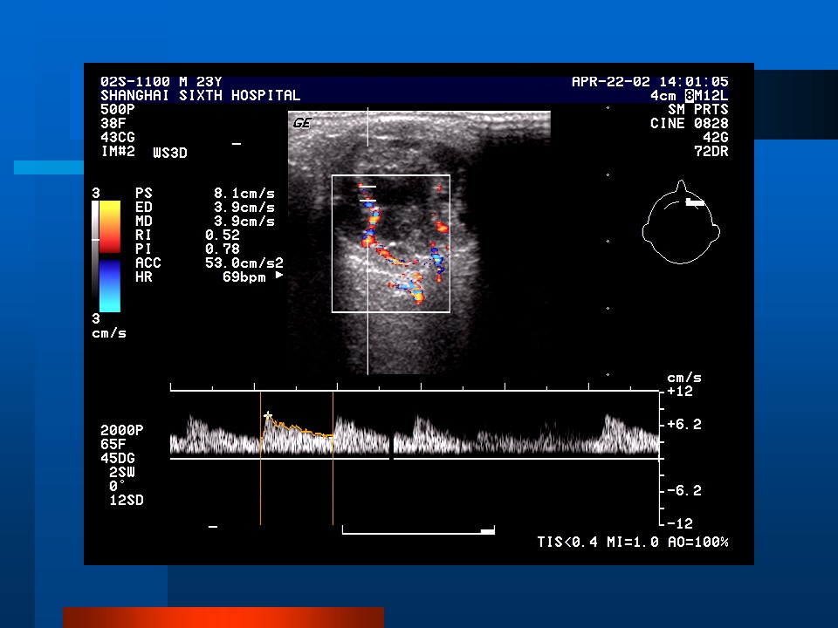Click the white triangle arrow beside HR 69bpm
This screenshot has width=838, height=628.
(x=279, y=275)
